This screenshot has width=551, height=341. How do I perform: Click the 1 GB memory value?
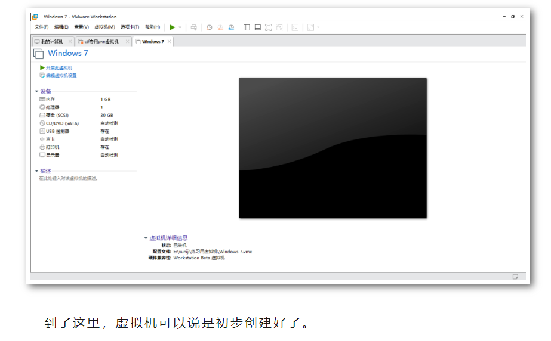click(106, 100)
